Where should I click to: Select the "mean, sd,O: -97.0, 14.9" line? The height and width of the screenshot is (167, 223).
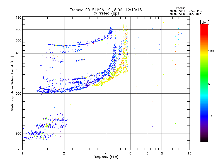186,11
